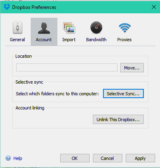Close the Dropbox Preferences window

tap(154, 7)
